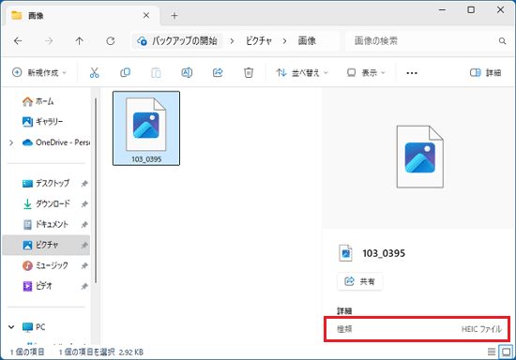The image size is (516, 360).
Task: Select ギャラリー in the sidebar
Action: 42,122
